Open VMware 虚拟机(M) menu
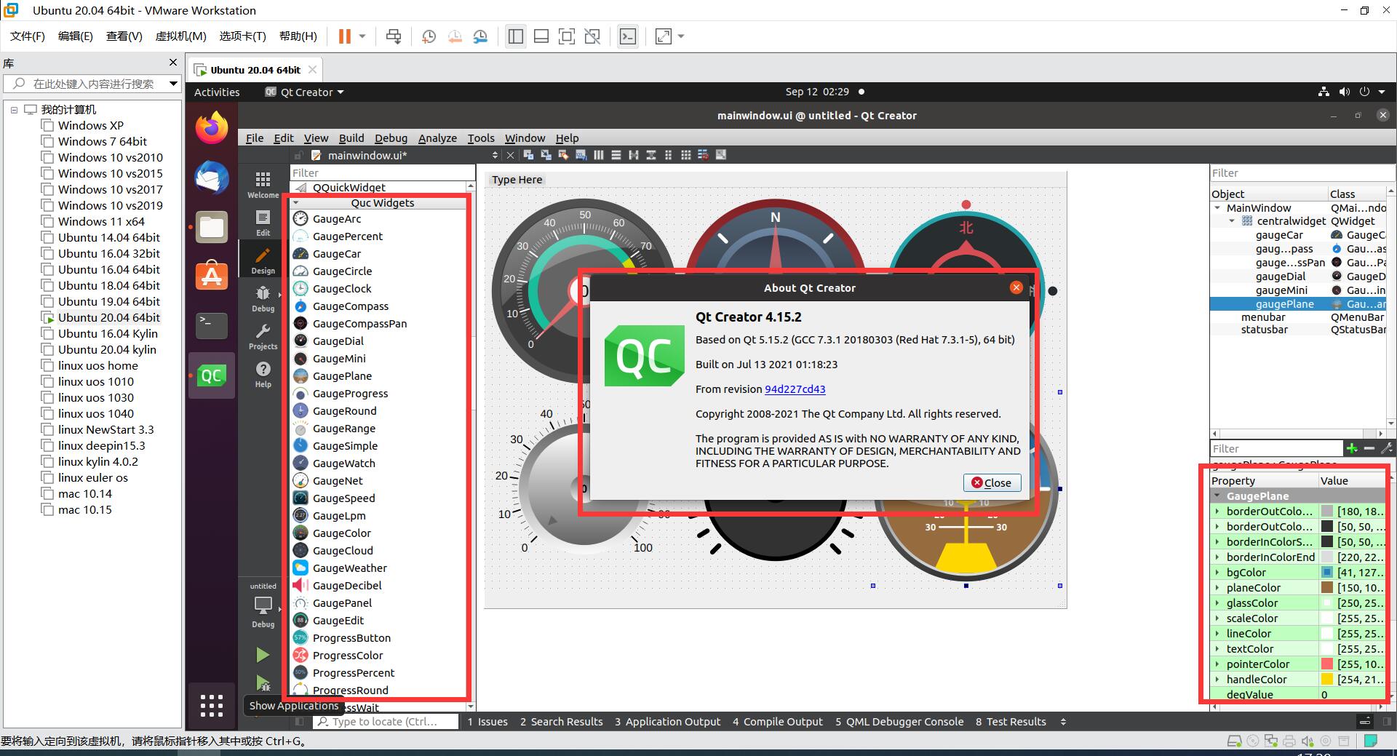Viewport: 1397px width, 756px height. [x=180, y=36]
